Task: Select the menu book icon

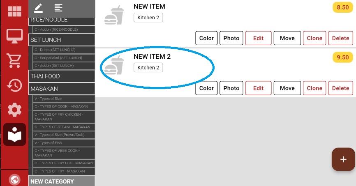Action: pos(14,134)
